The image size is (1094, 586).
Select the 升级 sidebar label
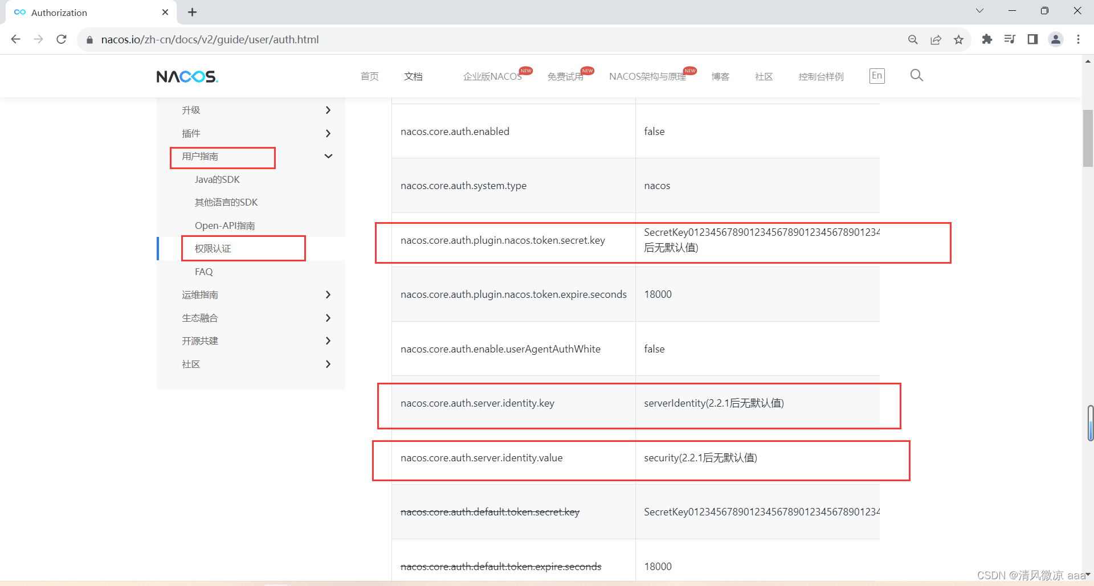point(191,110)
